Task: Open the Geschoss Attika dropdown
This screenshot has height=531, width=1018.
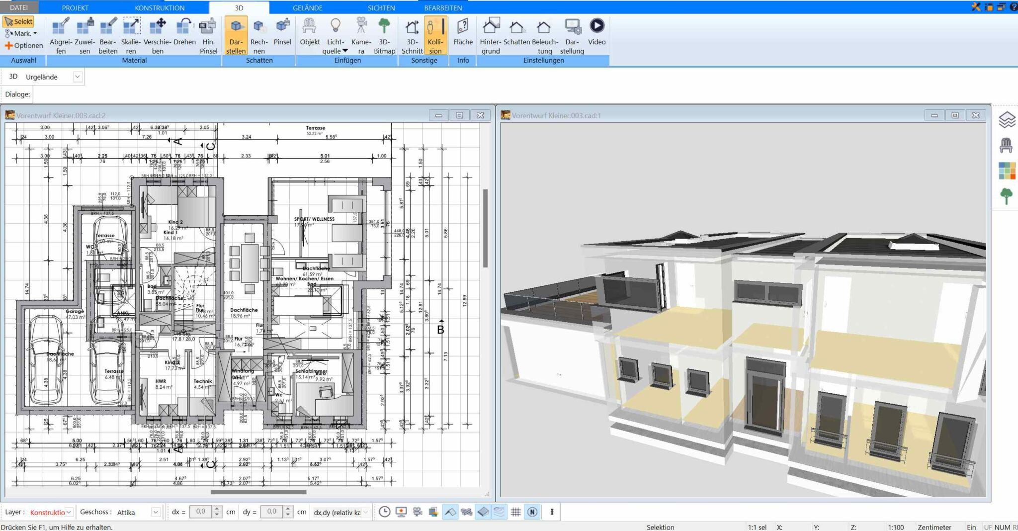Action: click(x=156, y=512)
